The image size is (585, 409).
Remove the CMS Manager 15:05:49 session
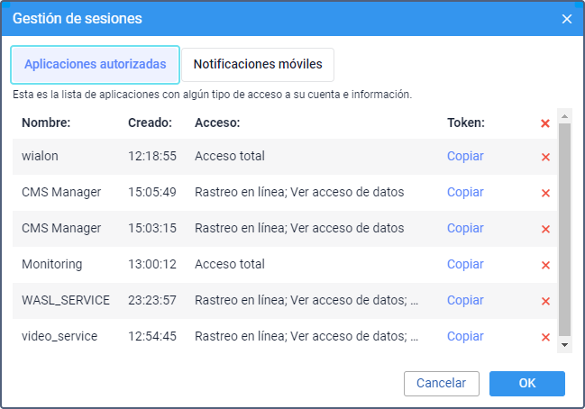coord(545,193)
